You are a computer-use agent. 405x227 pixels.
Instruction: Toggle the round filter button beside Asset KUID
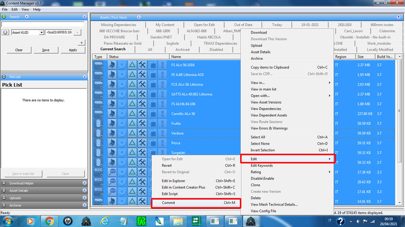pyautogui.click(x=5, y=32)
